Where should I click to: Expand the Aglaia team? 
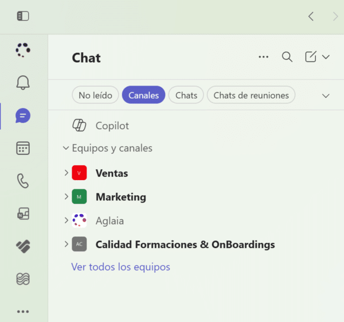point(67,220)
